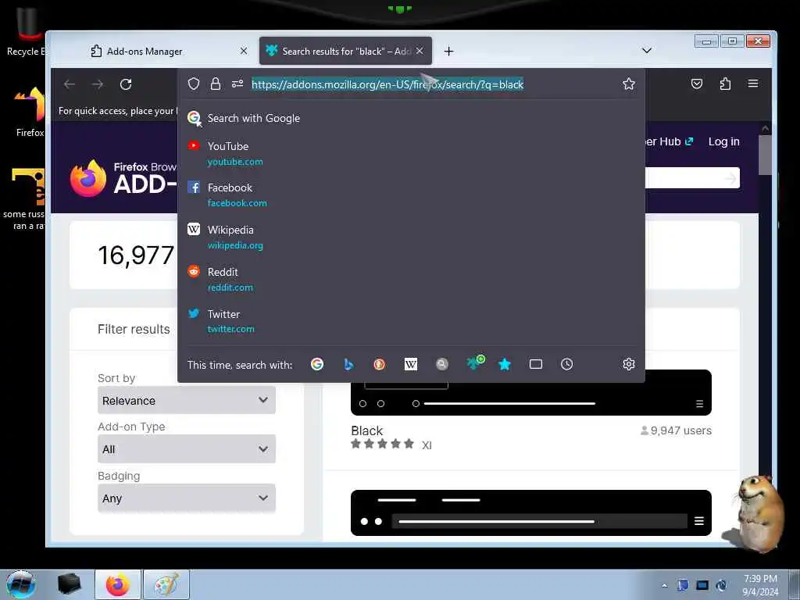Screen dimensions: 800x600
Task: Click the Paint icon in the taskbar
Action: (166, 584)
